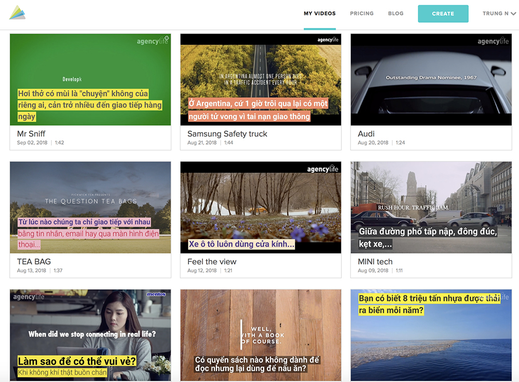Click the colorful logo in top-left corner
Screen dimensions: 519x382
click(x=17, y=13)
